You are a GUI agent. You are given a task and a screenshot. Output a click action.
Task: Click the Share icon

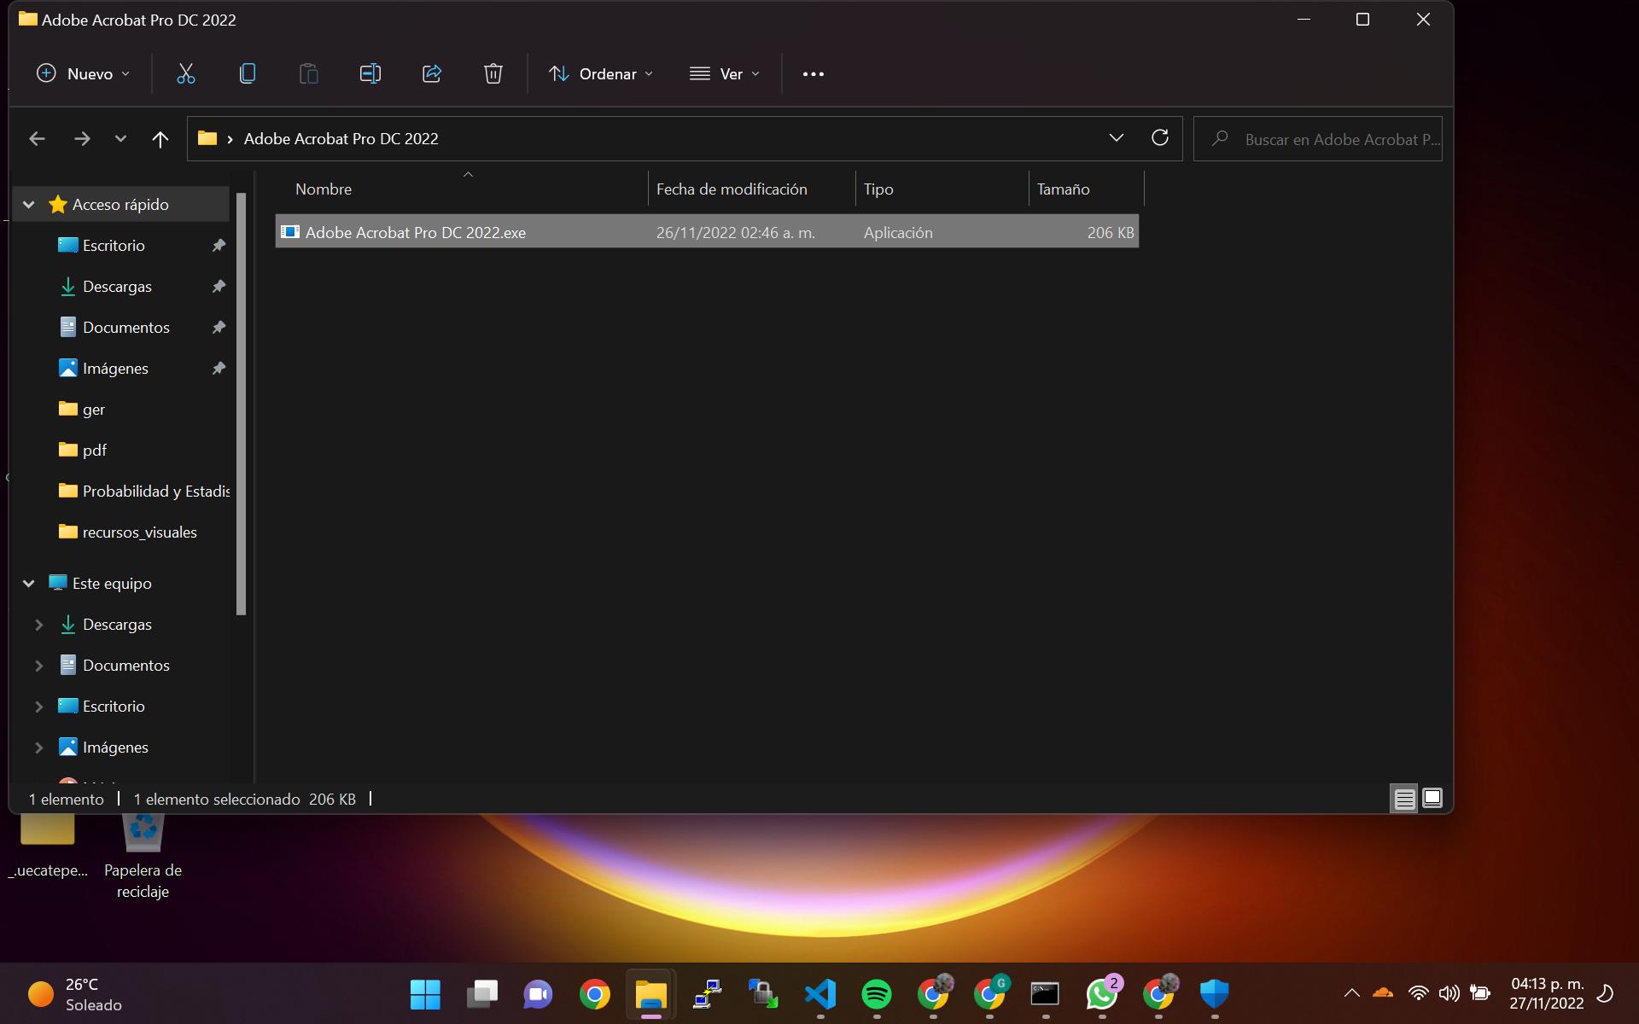pos(432,74)
